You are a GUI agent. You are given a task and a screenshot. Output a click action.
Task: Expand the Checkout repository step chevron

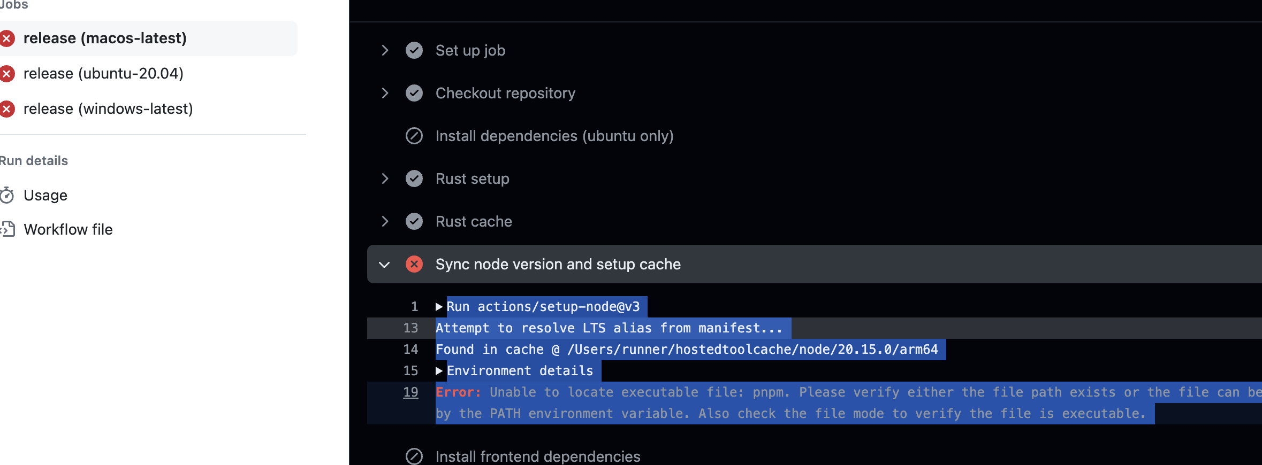point(385,93)
